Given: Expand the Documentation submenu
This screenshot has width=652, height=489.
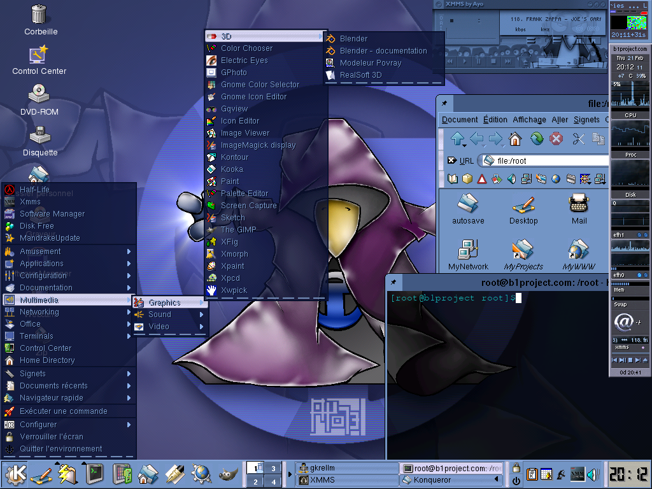Looking at the screenshot, I should 69,287.
